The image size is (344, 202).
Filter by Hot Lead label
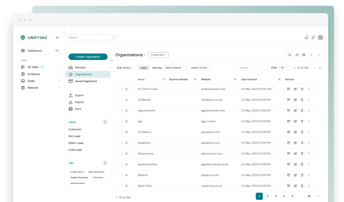(75, 136)
